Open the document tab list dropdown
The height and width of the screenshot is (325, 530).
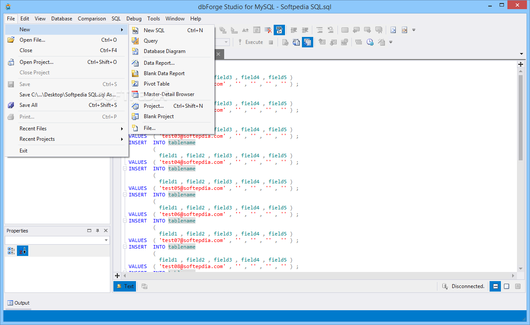click(x=521, y=54)
